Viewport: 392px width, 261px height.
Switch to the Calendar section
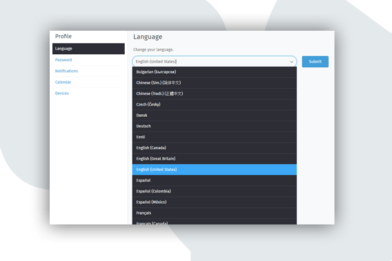pos(63,82)
